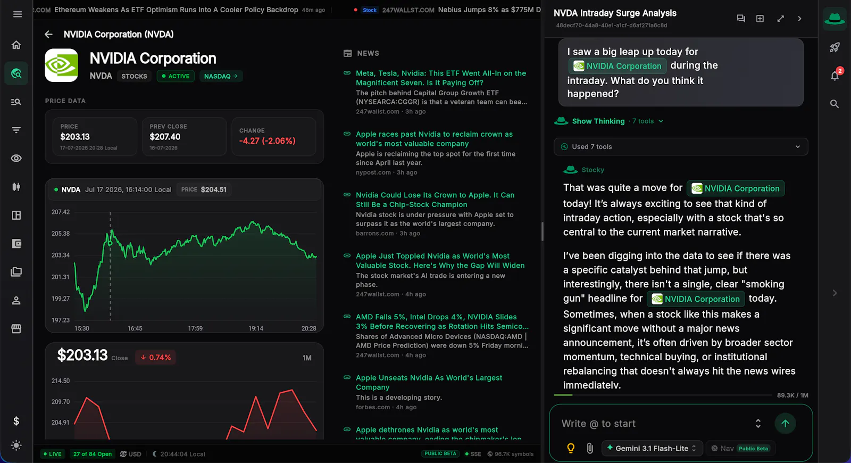This screenshot has width=851, height=463.
Task: Open the marketplace store icon in sidebar
Action: coord(16,329)
